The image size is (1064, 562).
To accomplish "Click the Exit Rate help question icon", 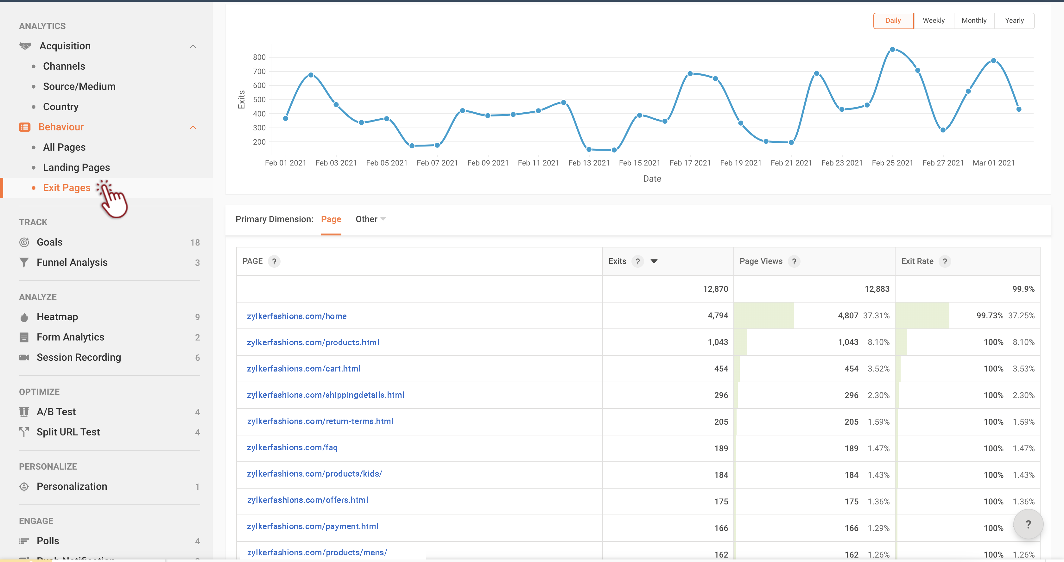I will [x=944, y=261].
